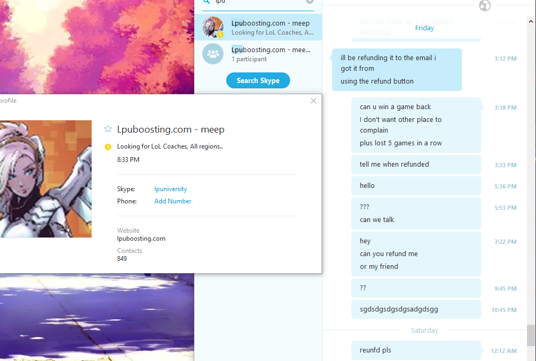Clear the search field with X icon
This screenshot has height=361, width=536.
(310, 2)
